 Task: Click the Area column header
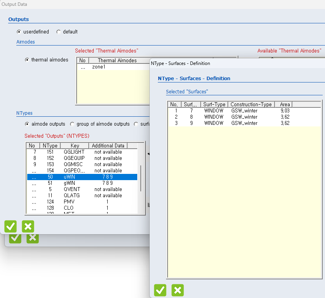285,104
